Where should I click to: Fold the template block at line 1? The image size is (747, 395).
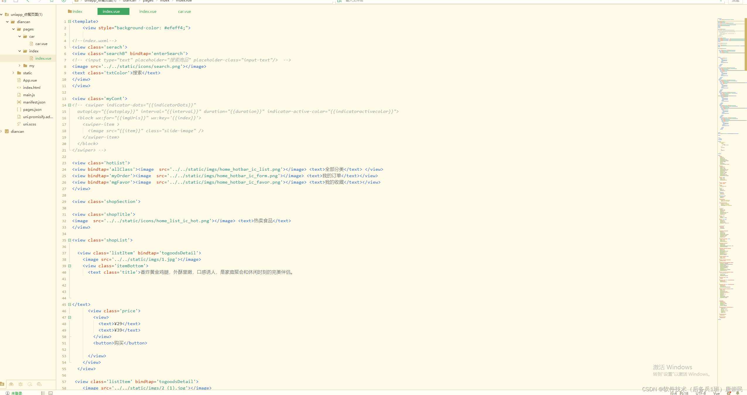69,21
